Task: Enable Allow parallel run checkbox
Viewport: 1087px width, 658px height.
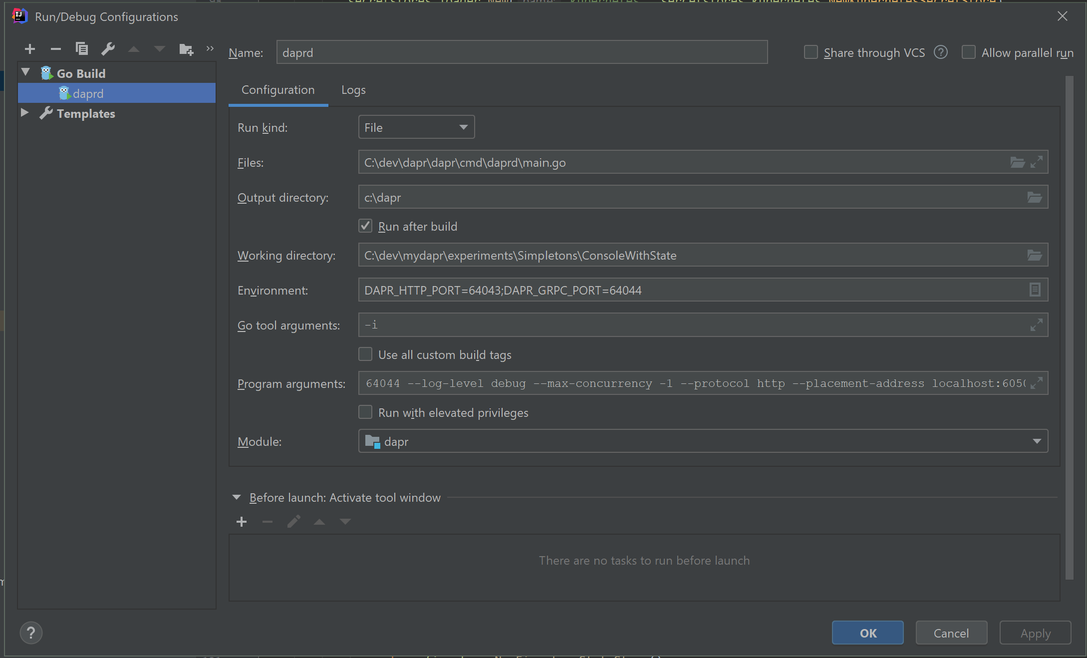Action: point(969,52)
